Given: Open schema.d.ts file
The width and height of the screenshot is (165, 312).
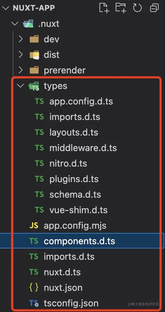Looking at the screenshot, I should tap(75, 194).
